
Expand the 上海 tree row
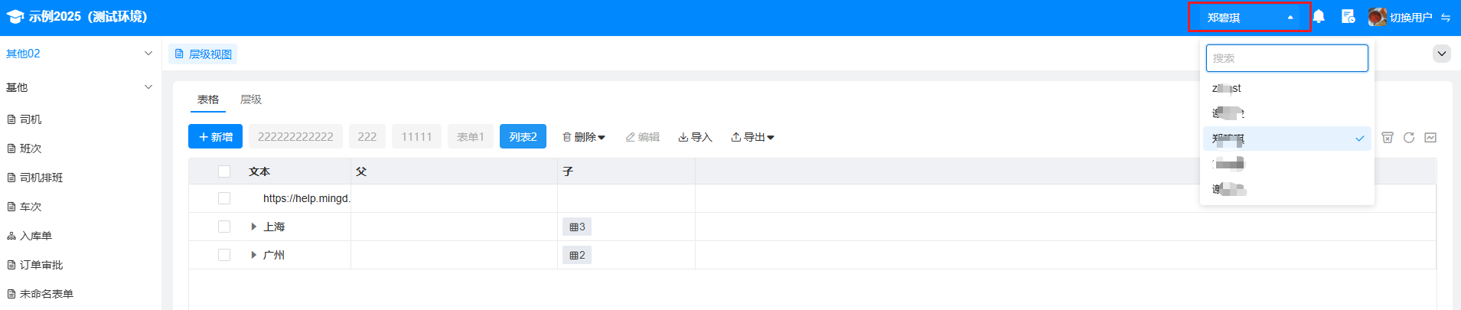click(253, 227)
